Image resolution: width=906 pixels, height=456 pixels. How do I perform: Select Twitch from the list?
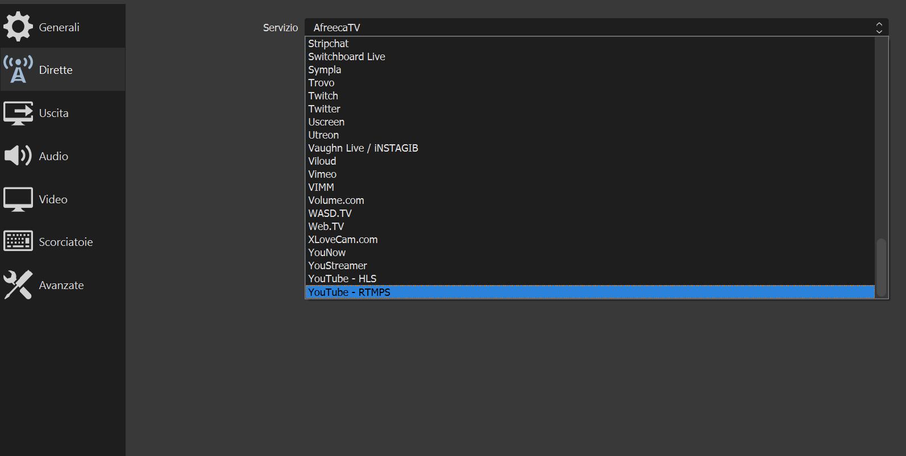[x=590, y=96]
